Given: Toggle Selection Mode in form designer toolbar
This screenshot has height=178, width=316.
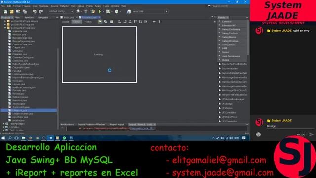Looking at the screenshot, I should tap(100, 22).
